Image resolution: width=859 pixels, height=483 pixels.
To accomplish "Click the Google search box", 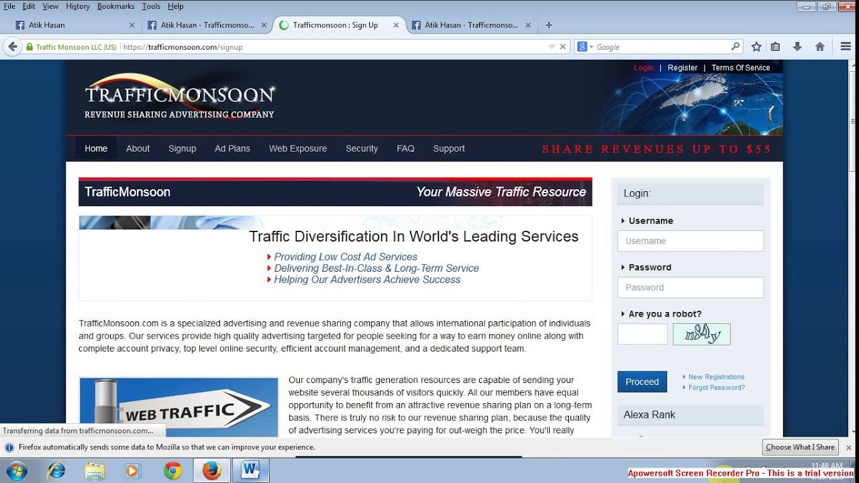I will pos(662,47).
